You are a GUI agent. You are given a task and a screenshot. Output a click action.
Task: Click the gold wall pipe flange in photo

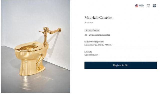[59, 30]
